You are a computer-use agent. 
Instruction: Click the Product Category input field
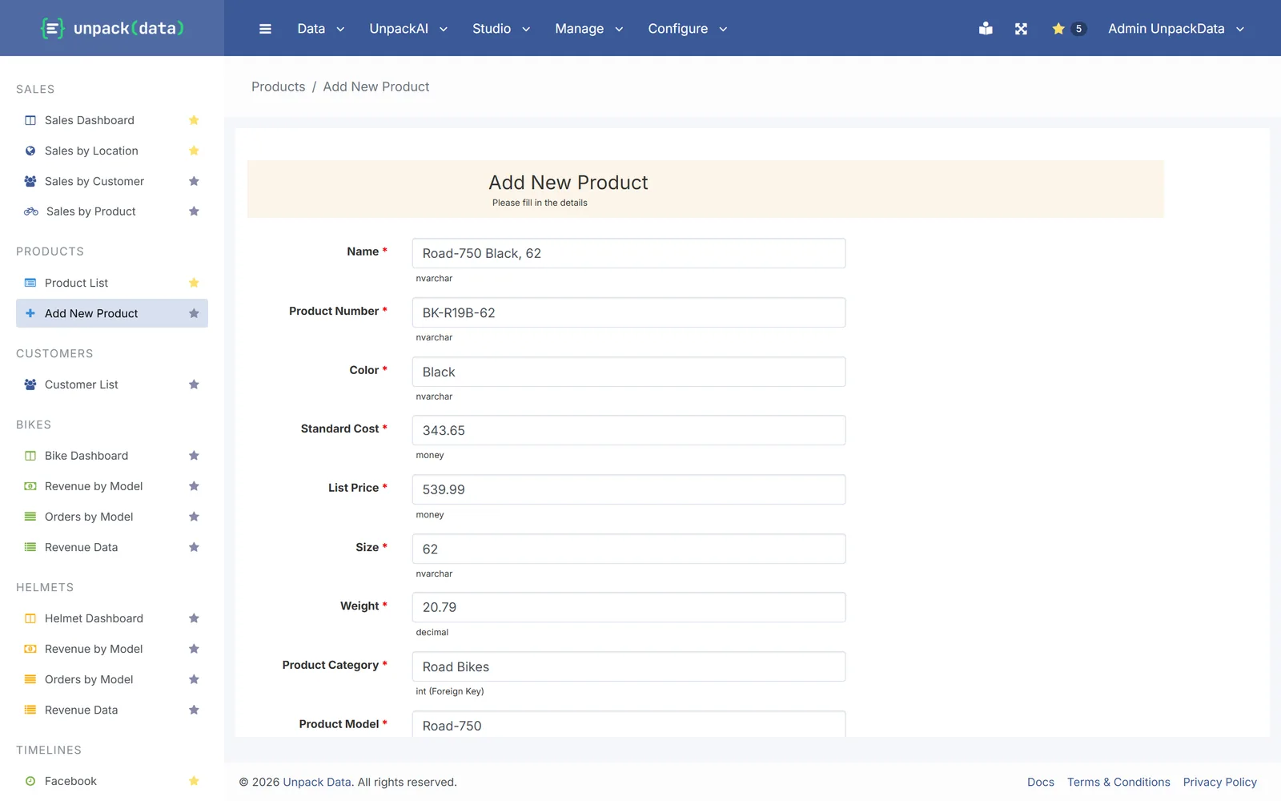[628, 666]
